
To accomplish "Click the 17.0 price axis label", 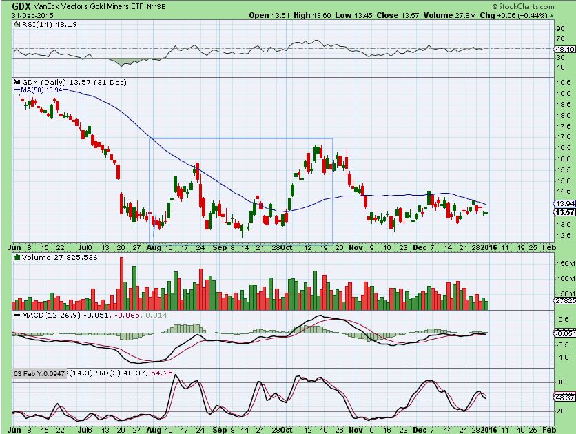I will tap(564, 137).
